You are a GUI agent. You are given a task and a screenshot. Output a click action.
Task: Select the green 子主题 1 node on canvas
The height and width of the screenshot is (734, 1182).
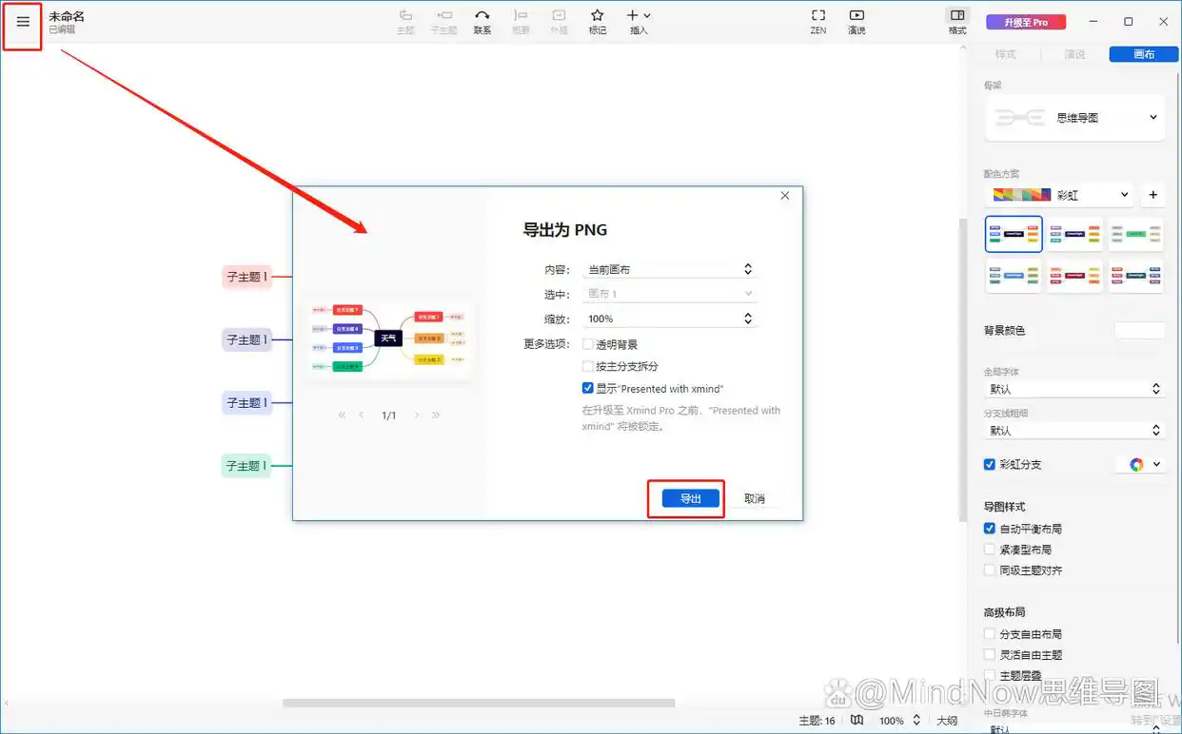pyautogui.click(x=246, y=466)
